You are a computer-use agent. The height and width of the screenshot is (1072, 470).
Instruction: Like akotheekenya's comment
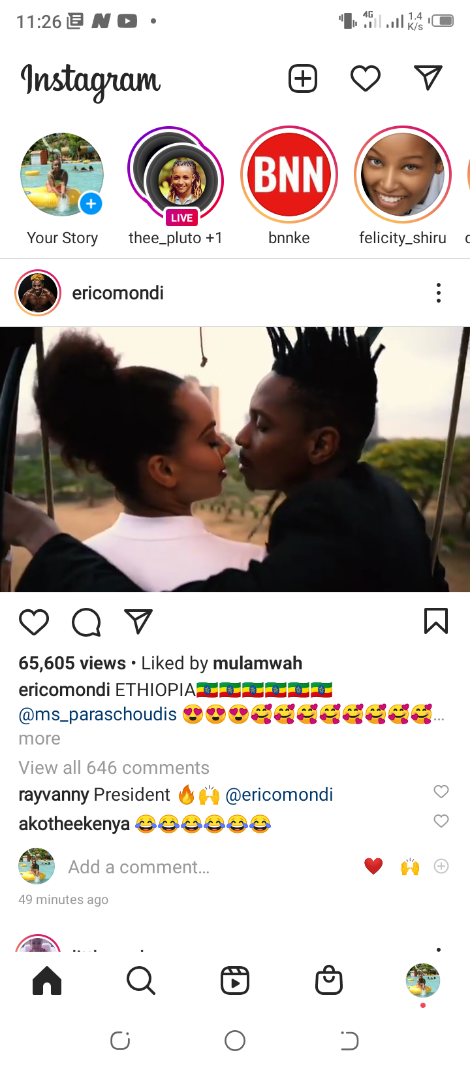(441, 821)
